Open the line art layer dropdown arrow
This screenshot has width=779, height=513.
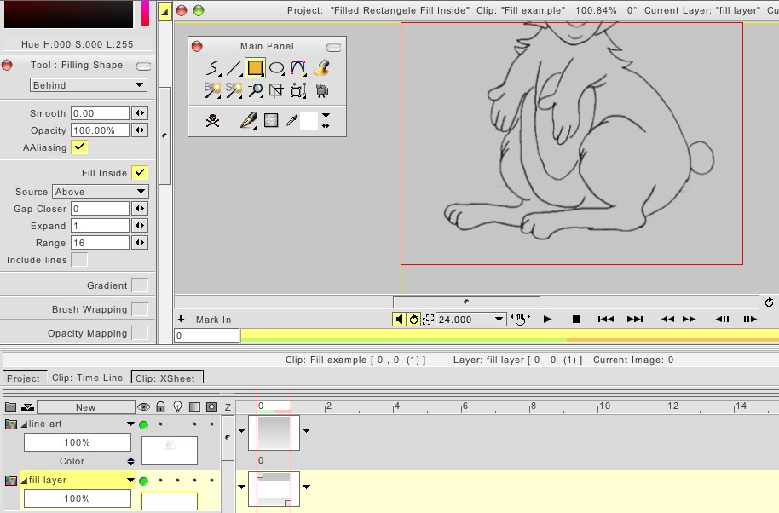(x=130, y=424)
